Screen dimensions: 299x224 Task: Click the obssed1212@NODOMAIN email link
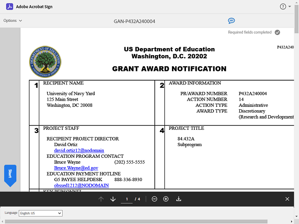coord(81,185)
